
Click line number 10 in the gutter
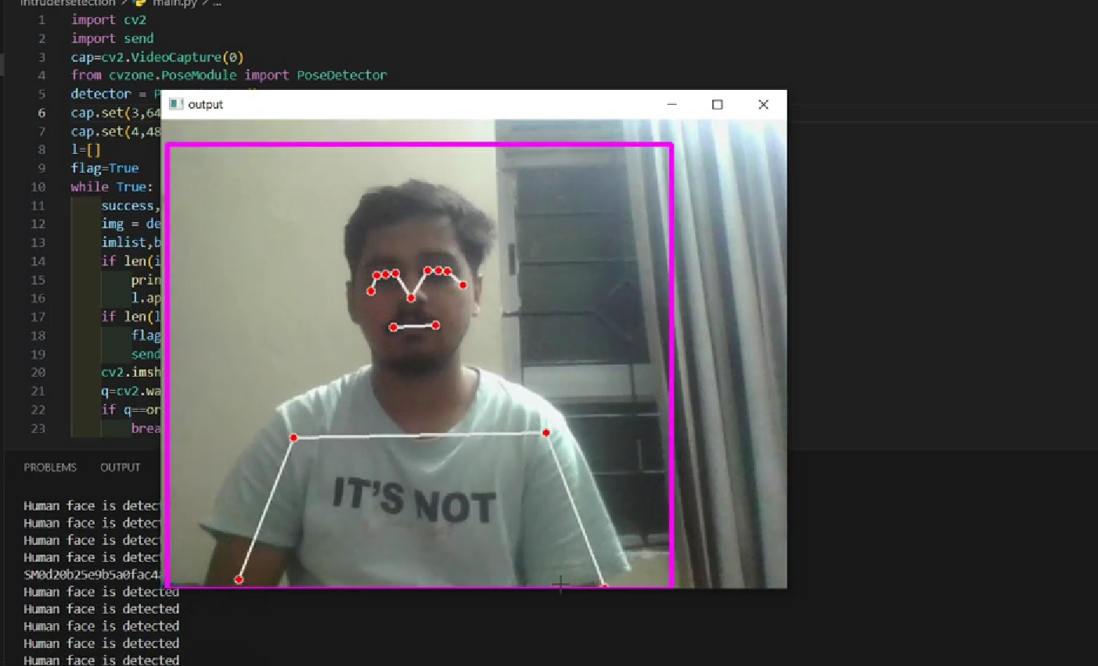tap(38, 187)
